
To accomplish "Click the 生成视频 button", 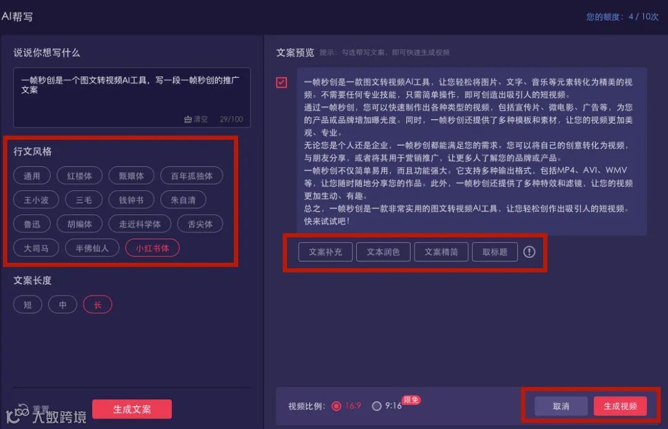I will [x=620, y=407].
